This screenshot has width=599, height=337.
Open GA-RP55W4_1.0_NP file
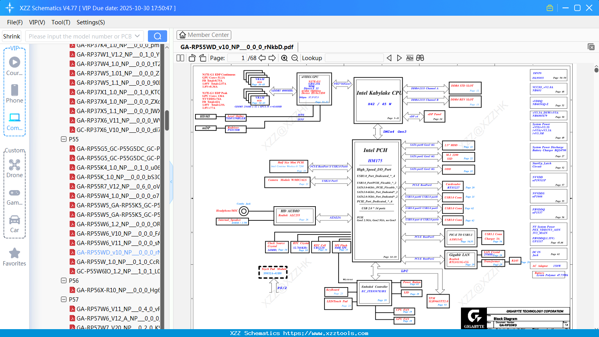coord(118,196)
